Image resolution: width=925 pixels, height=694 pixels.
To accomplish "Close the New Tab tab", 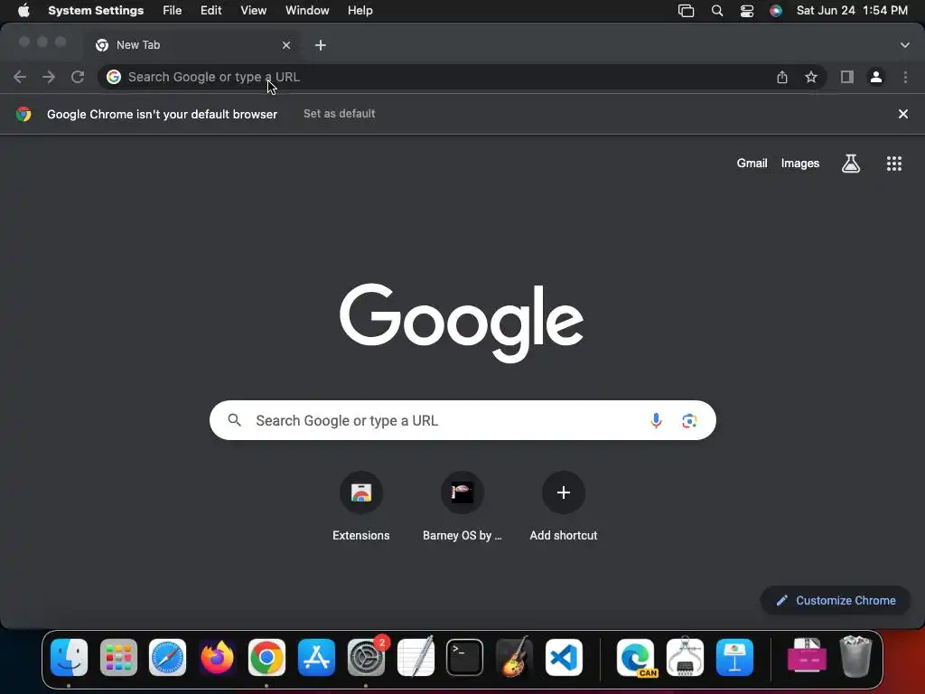I will point(286,45).
